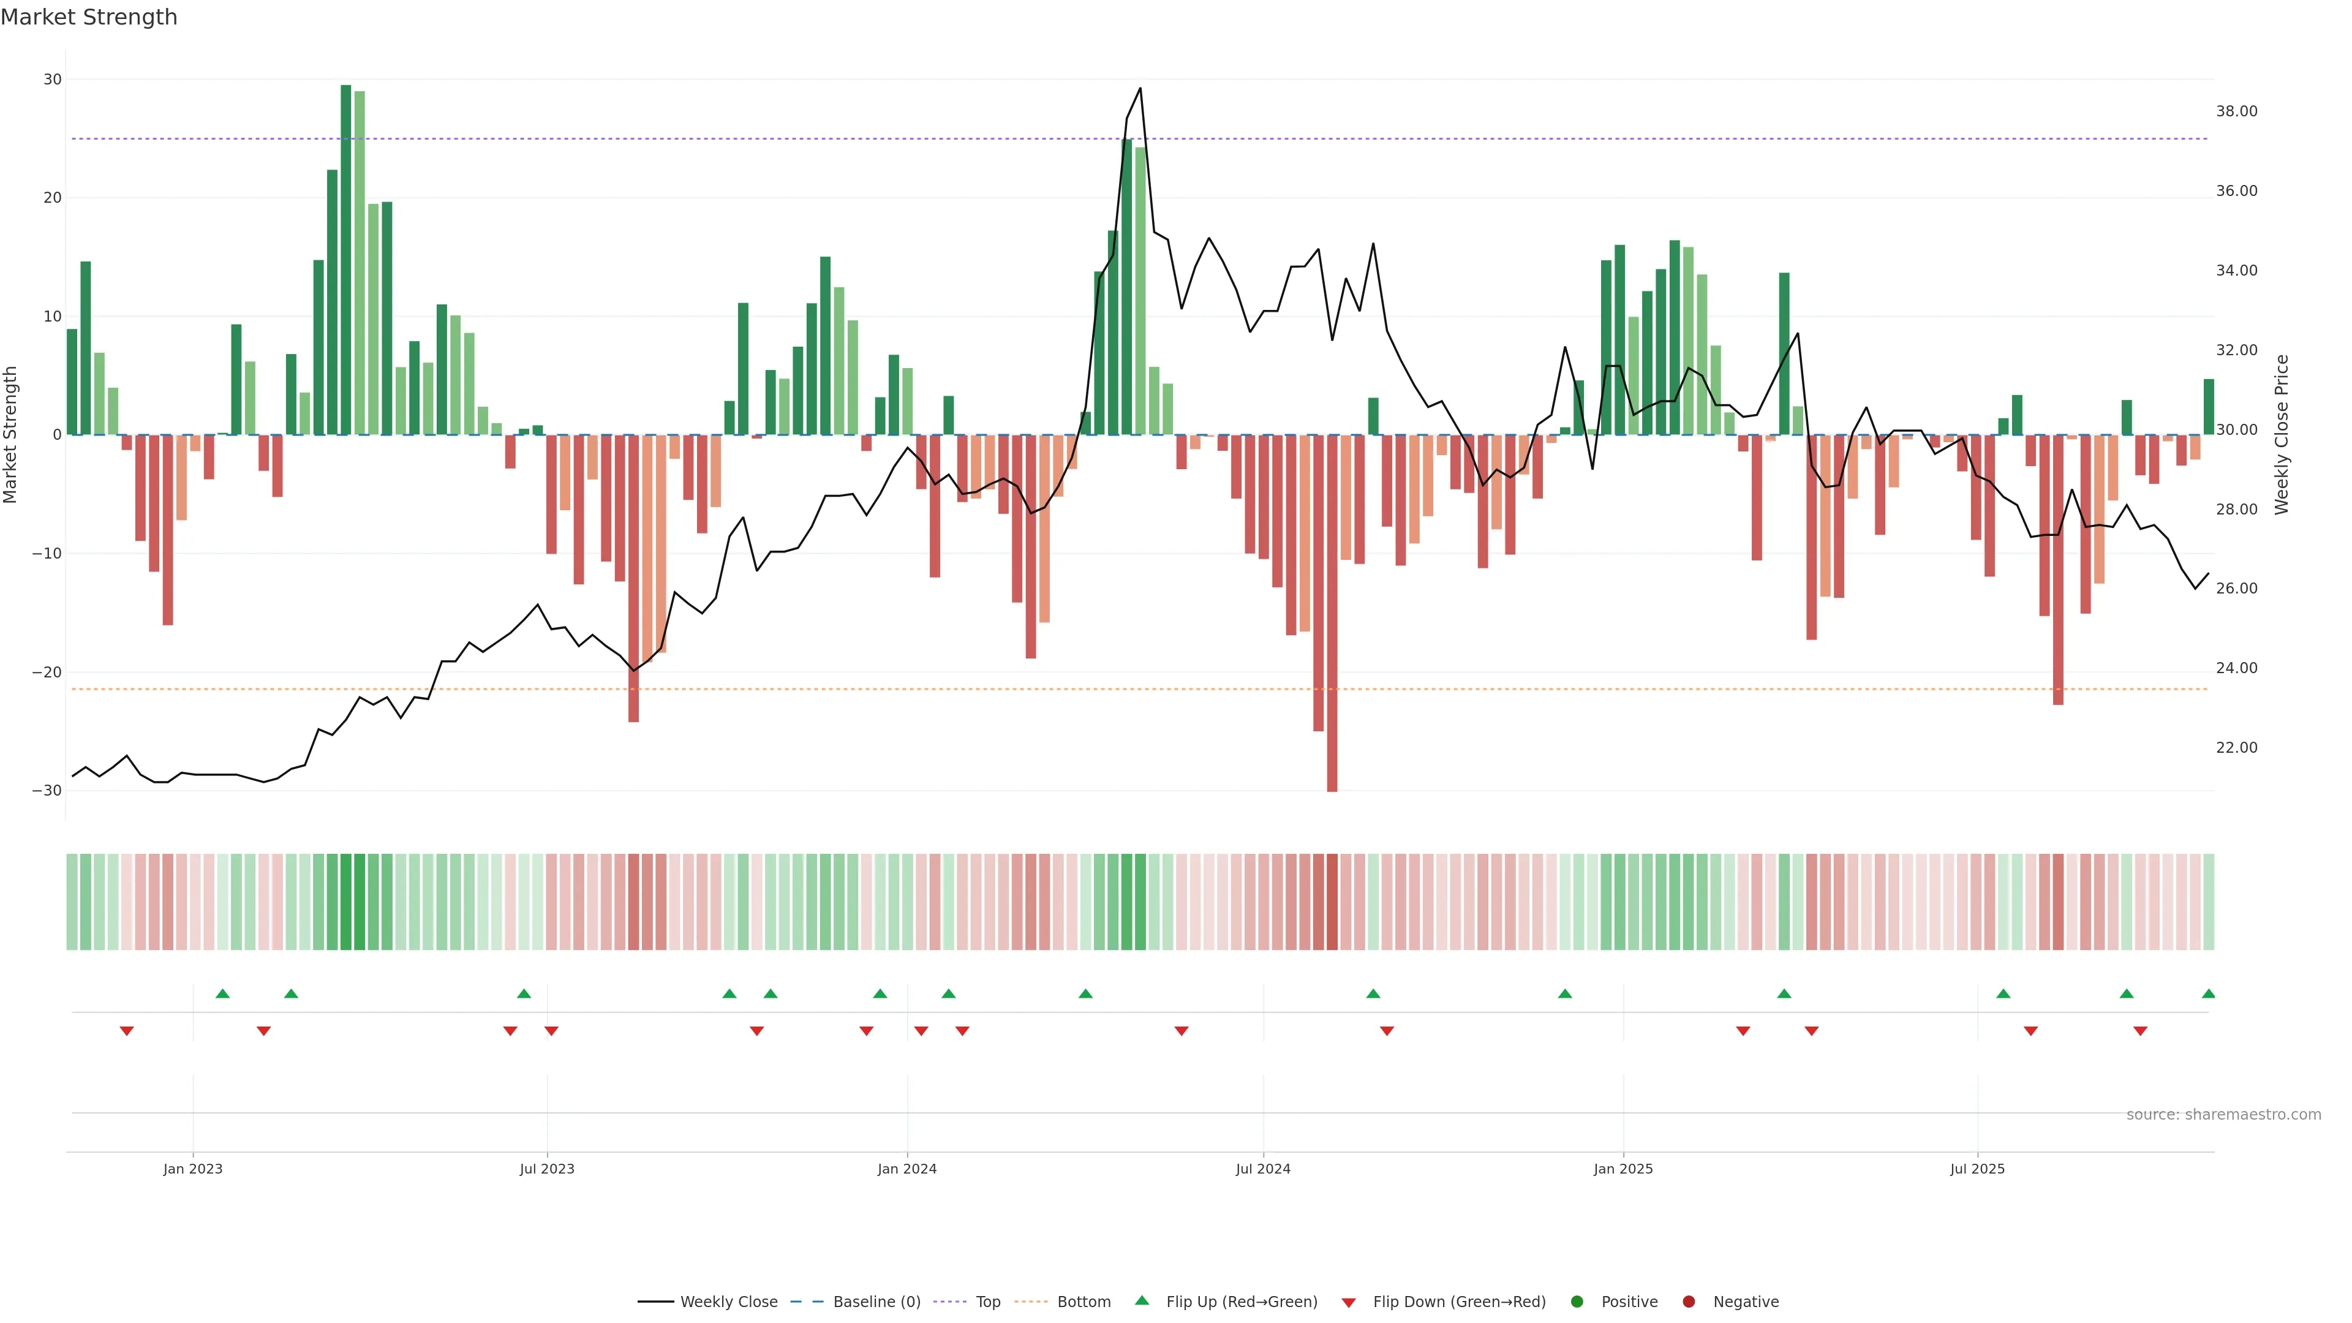Click the Negative red circle legend icon
The width and height of the screenshot is (2352, 1323).
(1688, 1302)
